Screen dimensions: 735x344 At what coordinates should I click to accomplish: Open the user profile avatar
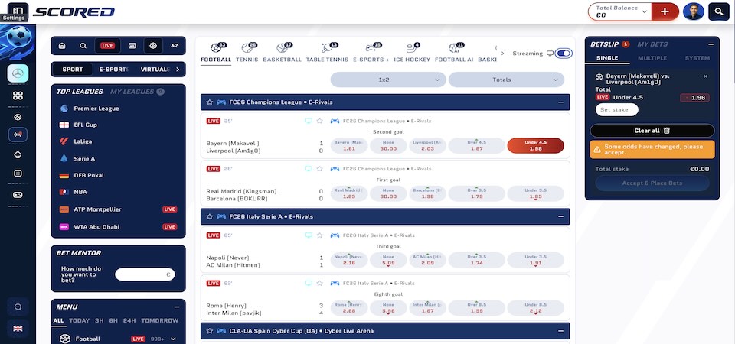[x=694, y=11]
